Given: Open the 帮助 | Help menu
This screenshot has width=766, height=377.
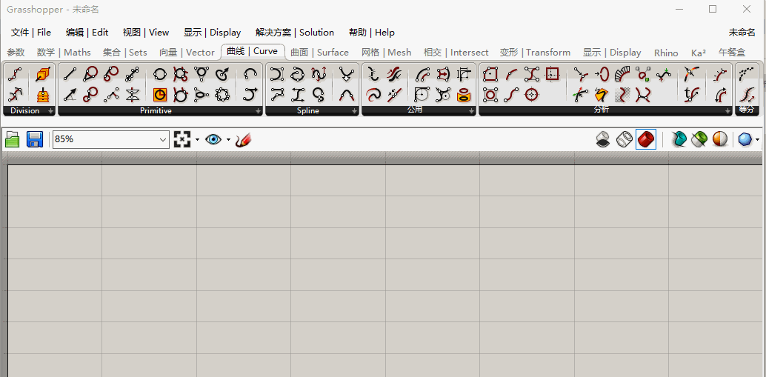Looking at the screenshot, I should tap(372, 33).
